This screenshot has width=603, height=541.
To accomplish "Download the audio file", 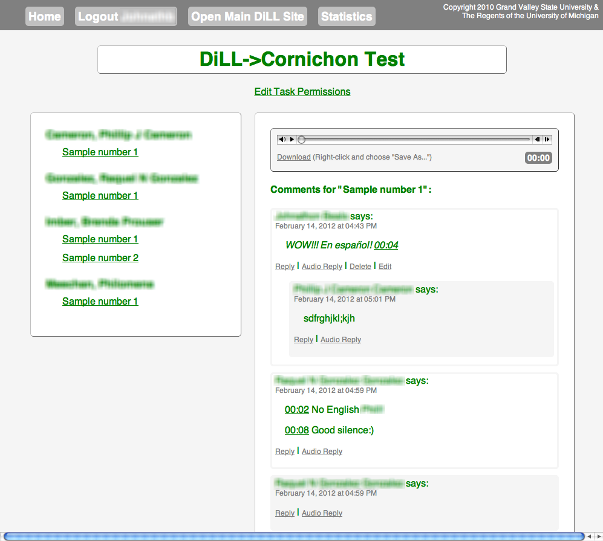I will coord(294,157).
